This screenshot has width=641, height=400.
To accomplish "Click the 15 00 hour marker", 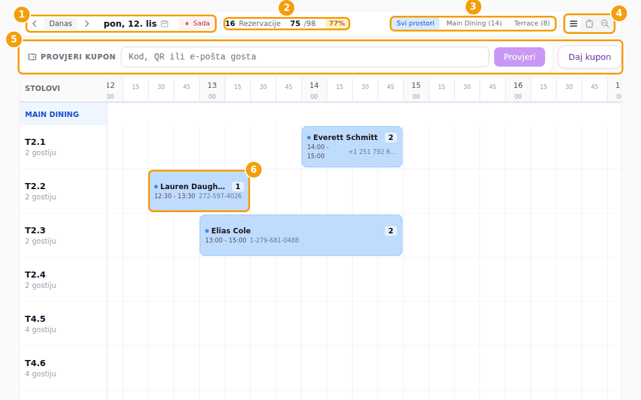I will coord(416,90).
